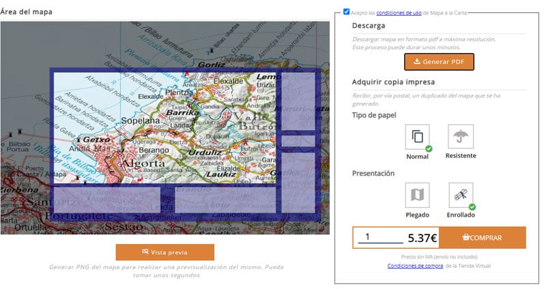Select the bottom-left blue frame box
The height and width of the screenshot is (289, 546).
coord(106,199)
